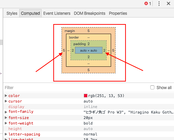
Task: Expand the font-weight property
Action: click(x=6, y=123)
